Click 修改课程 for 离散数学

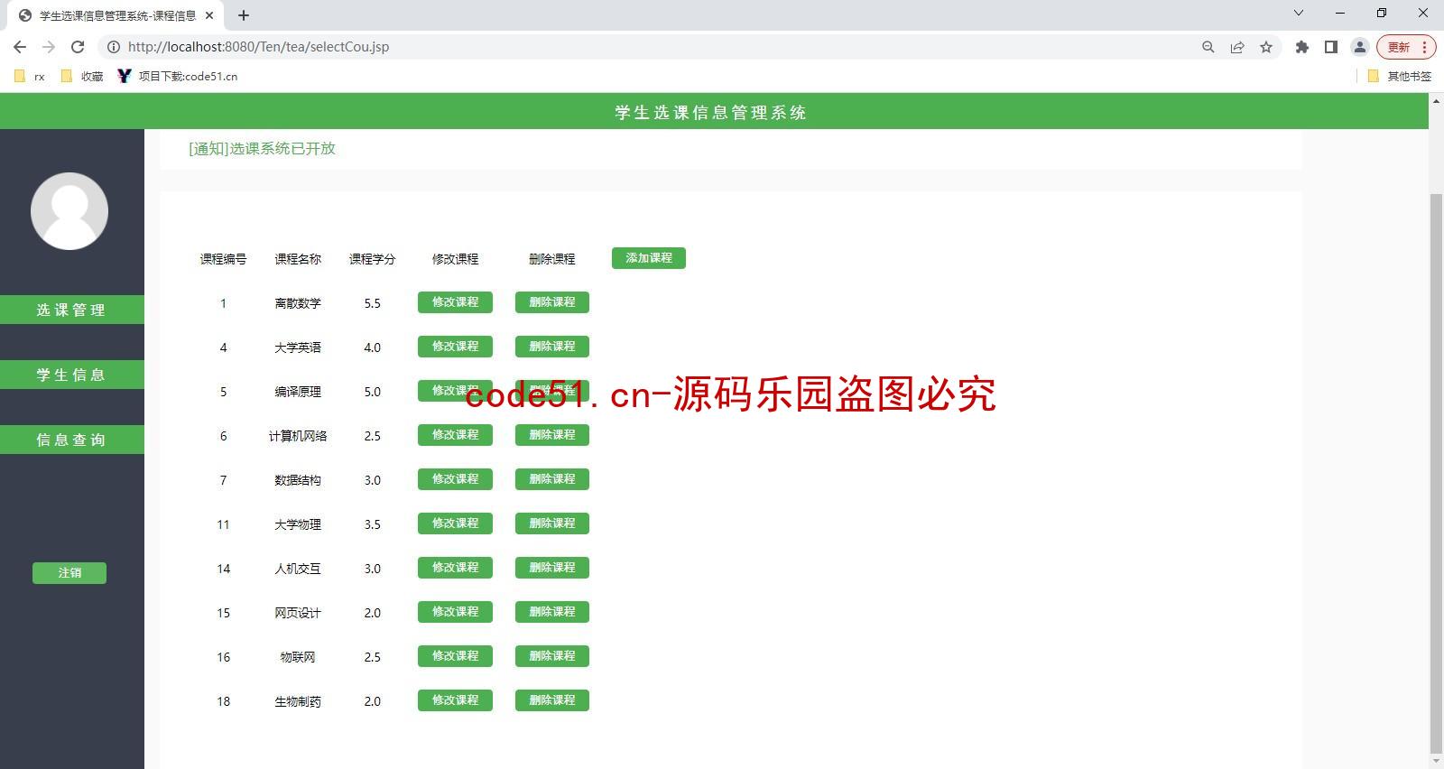tap(455, 302)
